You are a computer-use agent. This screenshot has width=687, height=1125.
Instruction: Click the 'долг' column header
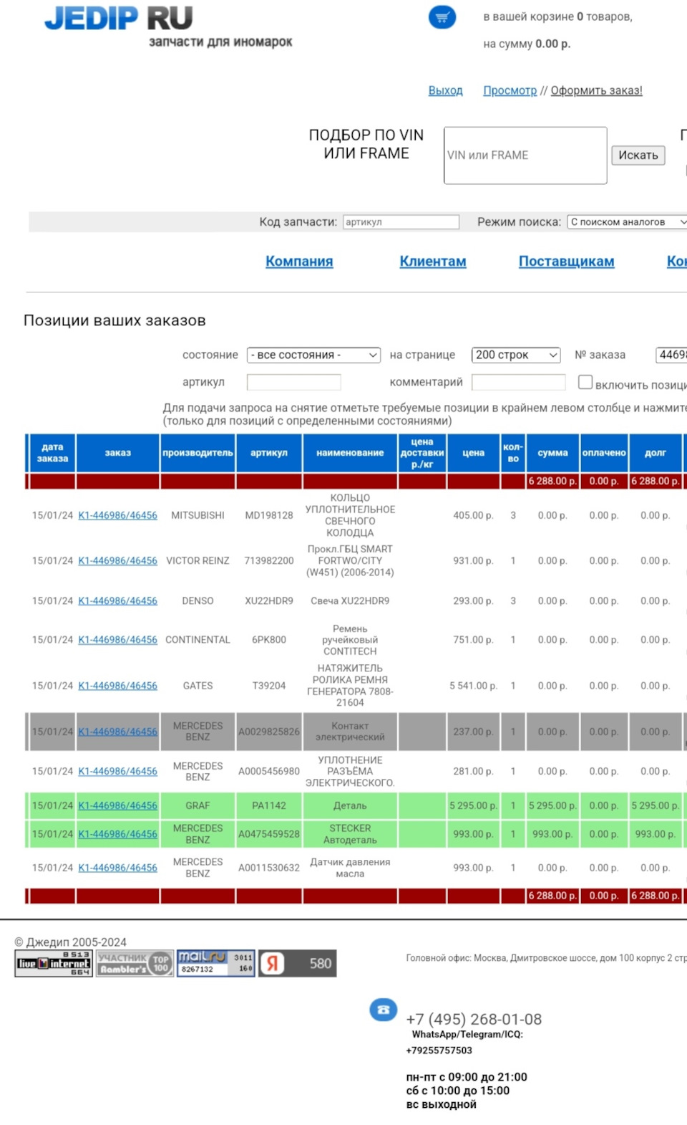pos(656,453)
